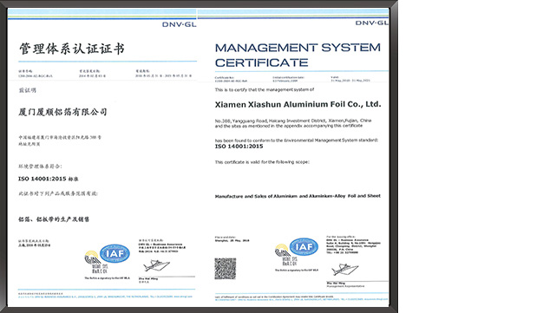Click the blue IAF logo on the right certificate
The width and height of the screenshot is (543, 313).
click(304, 247)
